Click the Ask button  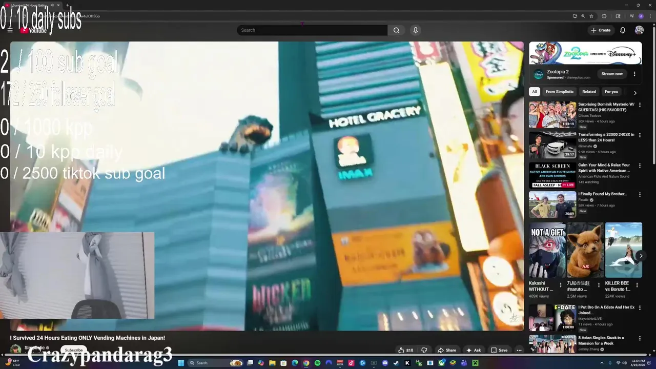pyautogui.click(x=474, y=350)
